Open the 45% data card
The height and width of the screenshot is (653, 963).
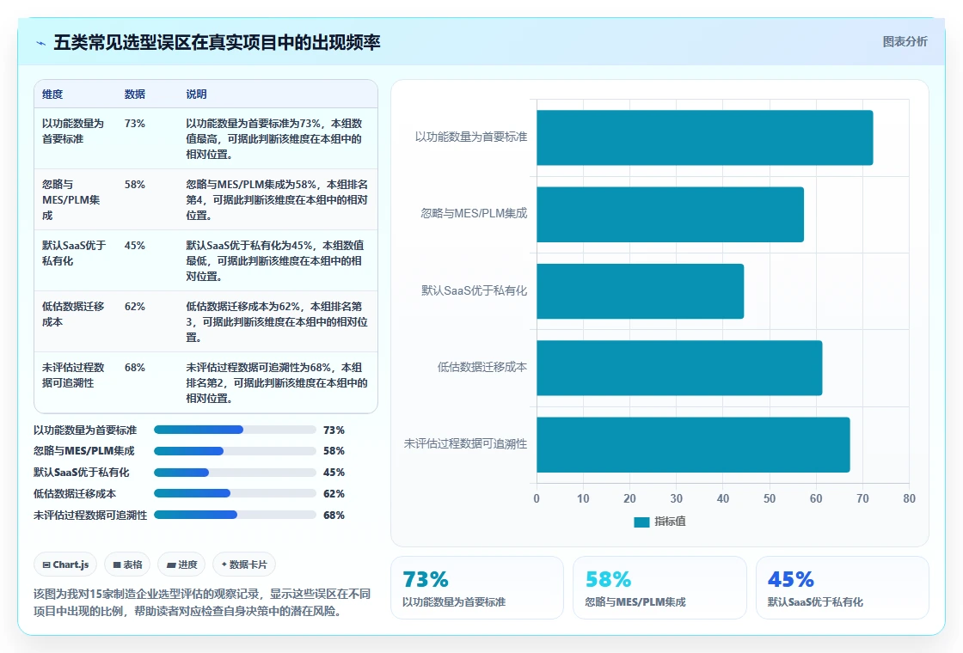pos(842,588)
